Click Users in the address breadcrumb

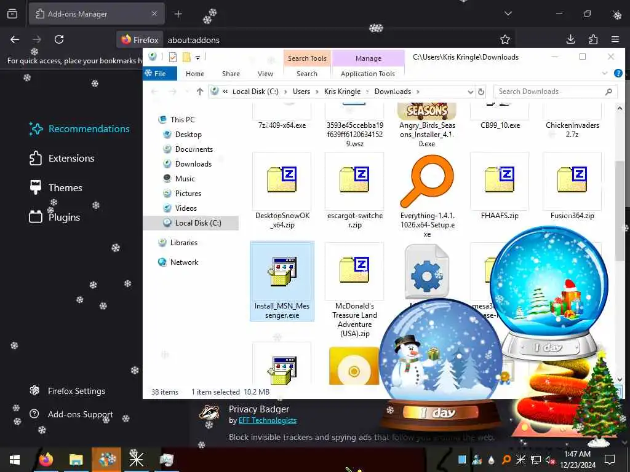pyautogui.click(x=301, y=92)
